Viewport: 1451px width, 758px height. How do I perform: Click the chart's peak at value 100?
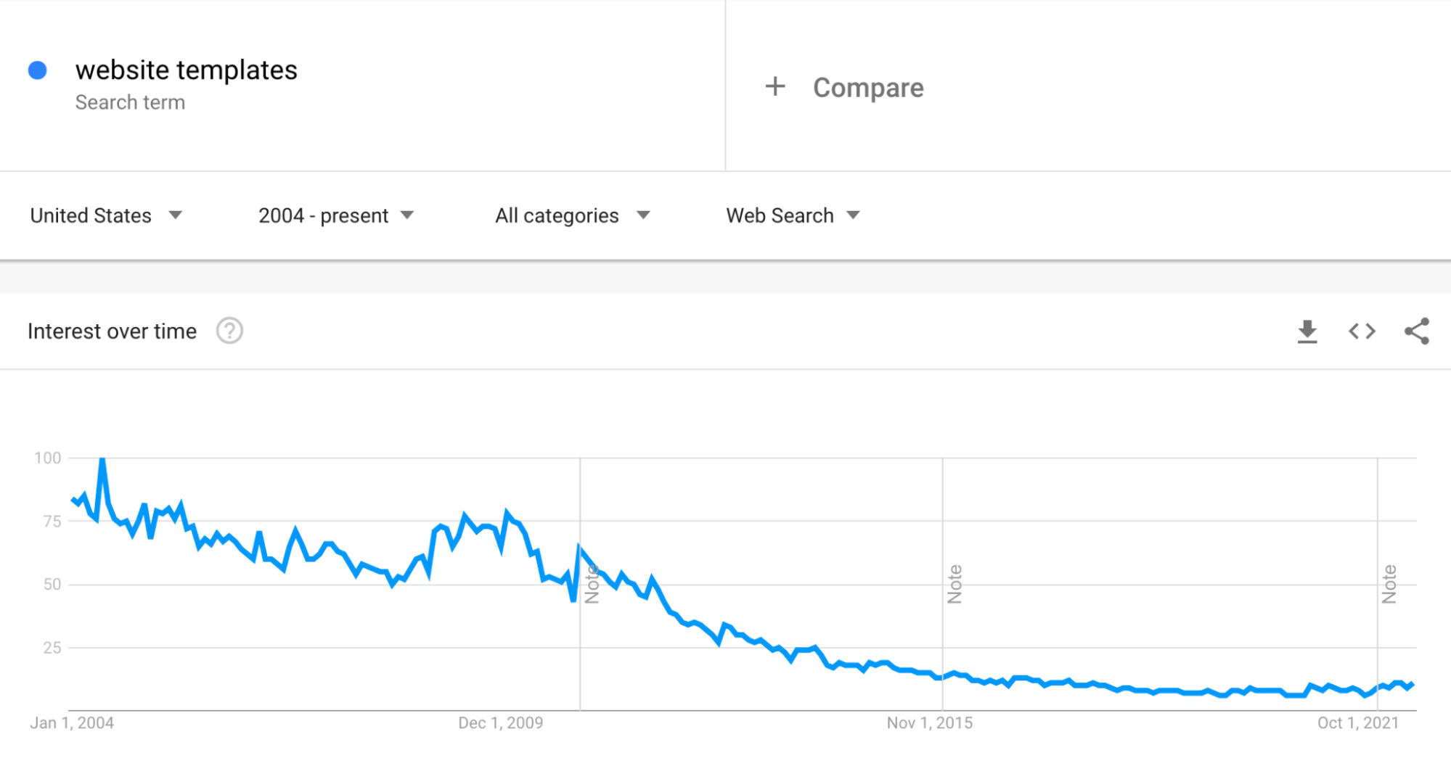(x=102, y=459)
